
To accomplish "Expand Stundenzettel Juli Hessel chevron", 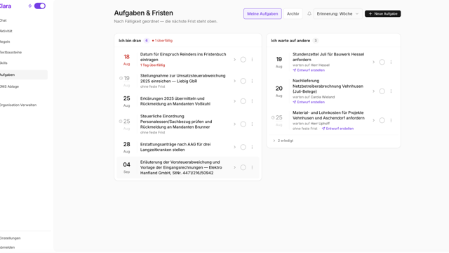I will coord(373,63).
